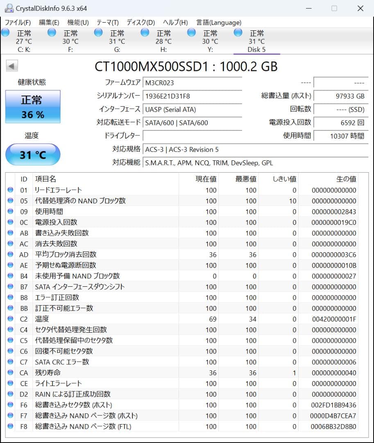374x443 pixels.
Task: Select the C6 回復不可能セクタ数 row name
Action: pos(64,351)
